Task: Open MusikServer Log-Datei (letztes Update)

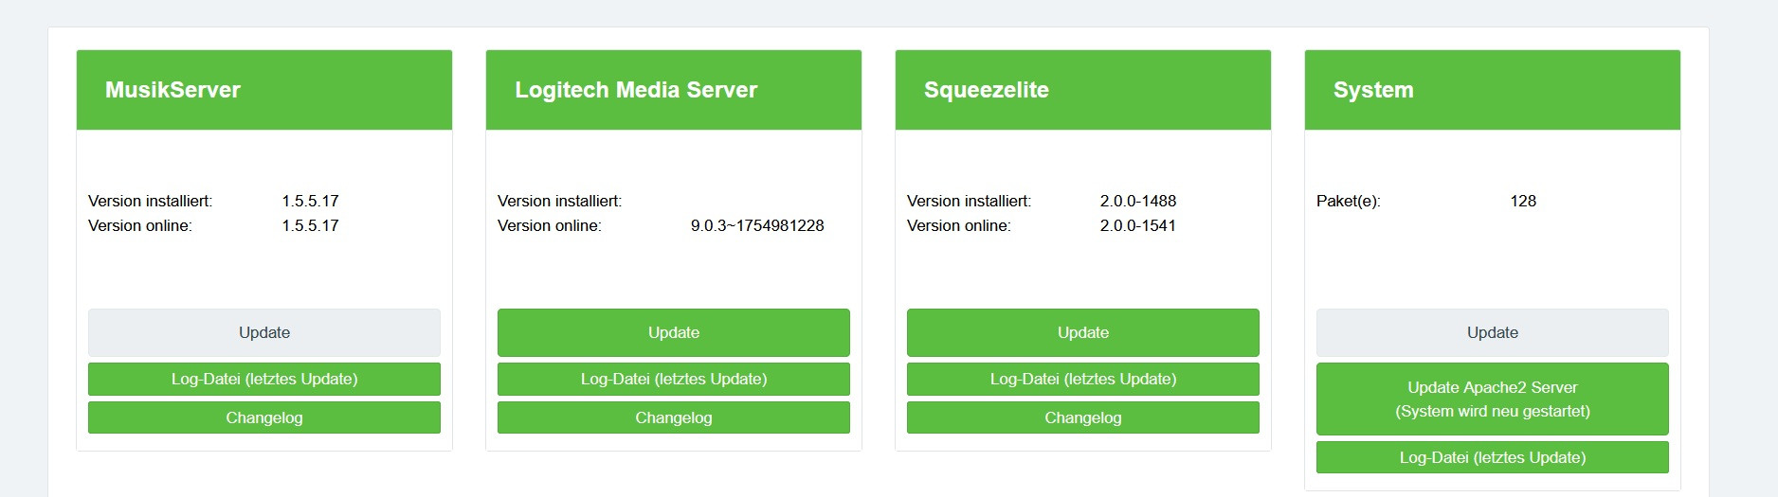Action: [x=263, y=379]
